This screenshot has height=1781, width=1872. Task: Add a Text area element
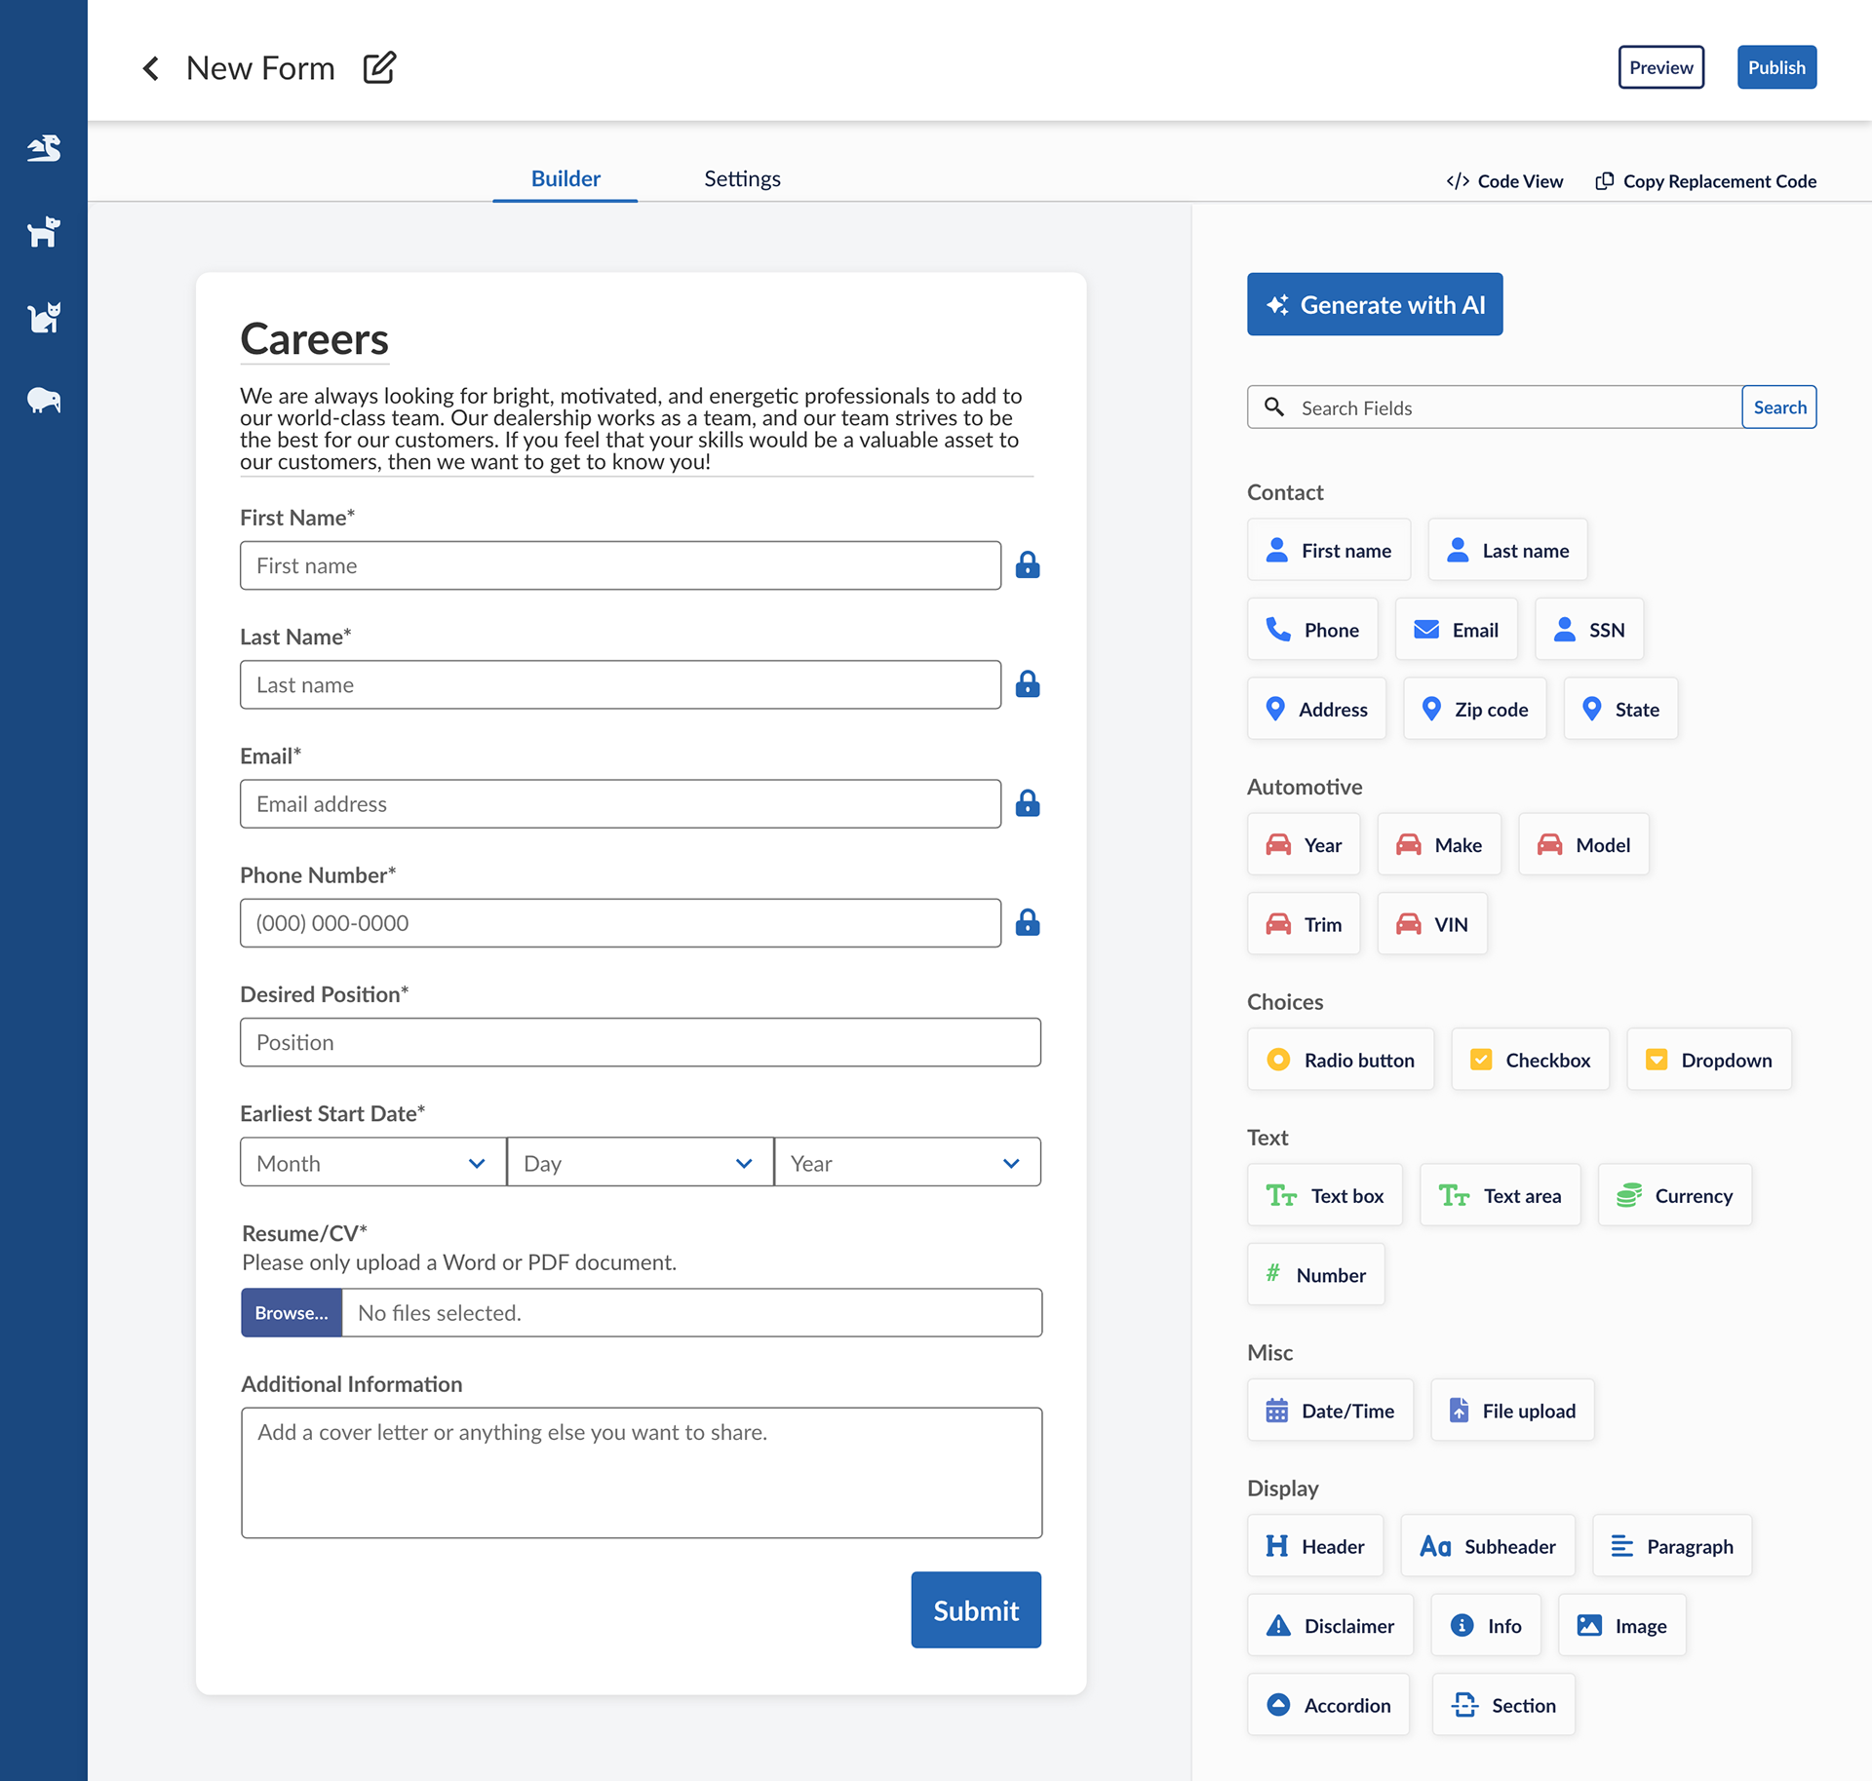pyautogui.click(x=1500, y=1195)
